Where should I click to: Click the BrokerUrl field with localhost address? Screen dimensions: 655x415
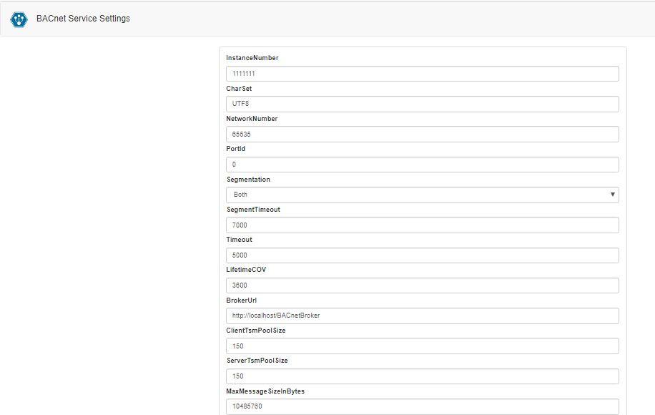pyautogui.click(x=422, y=315)
